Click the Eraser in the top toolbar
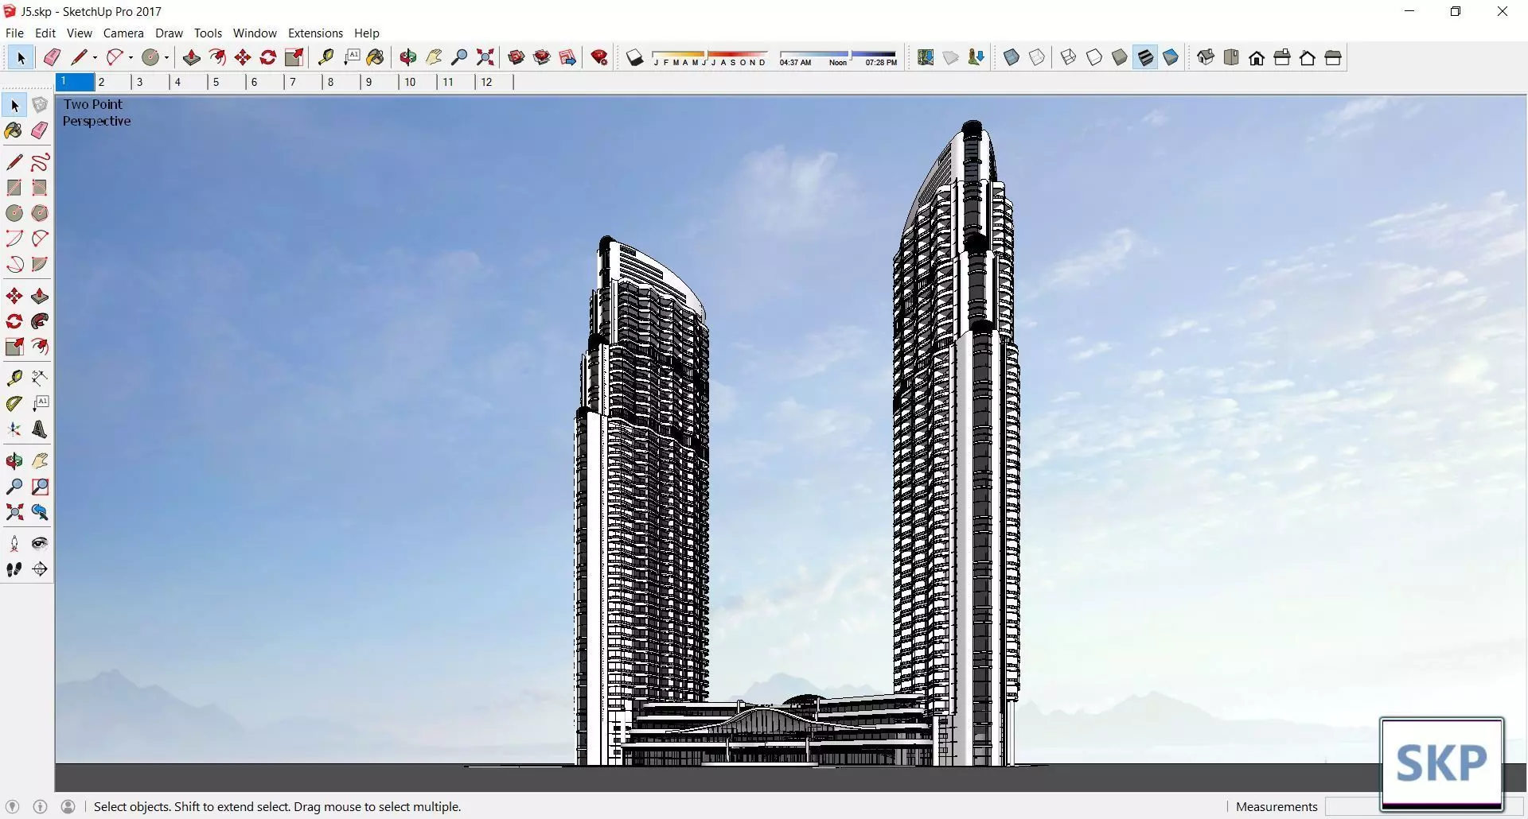This screenshot has height=819, width=1528. click(x=52, y=57)
